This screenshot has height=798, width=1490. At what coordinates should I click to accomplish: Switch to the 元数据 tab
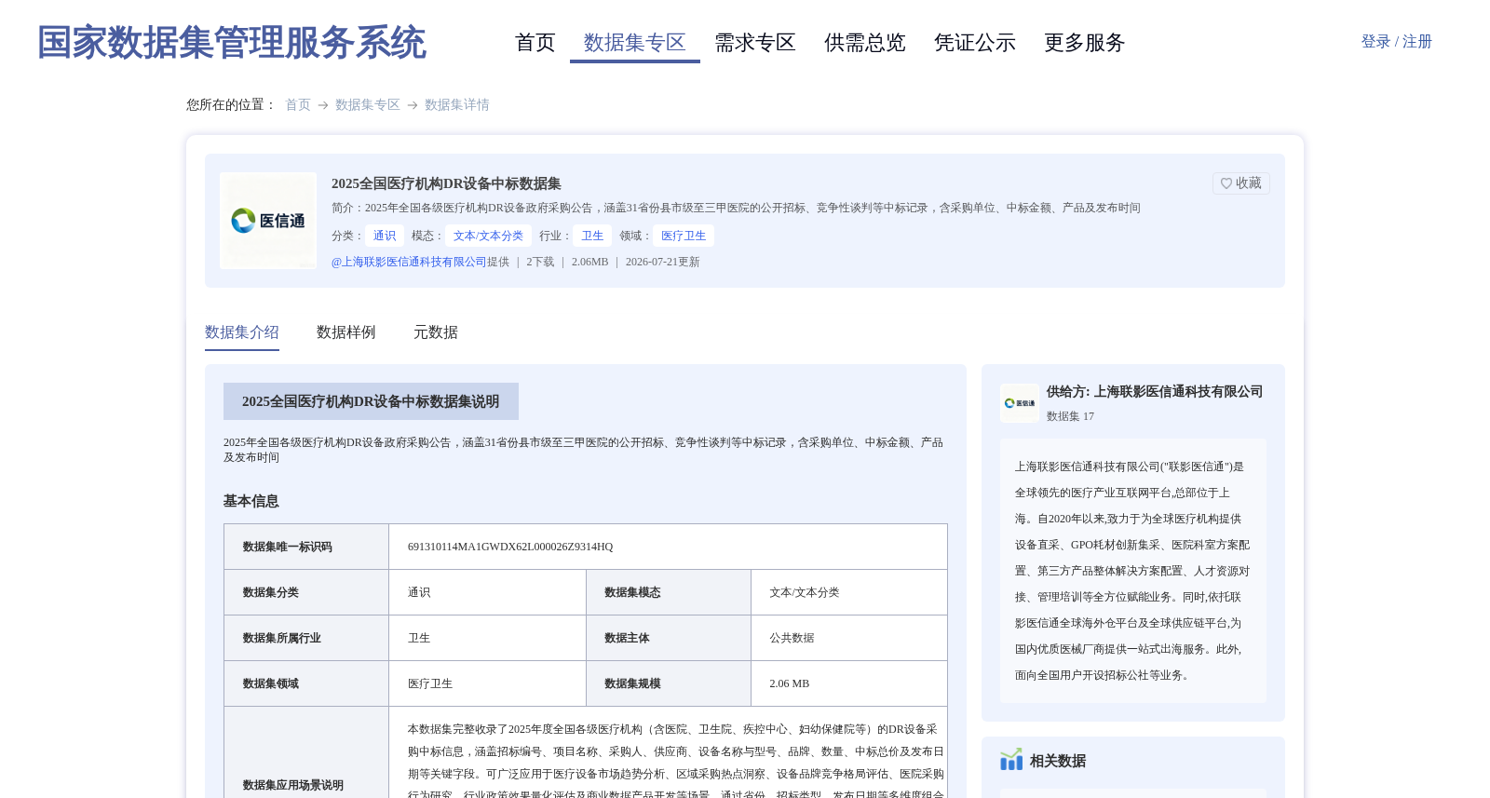[436, 332]
